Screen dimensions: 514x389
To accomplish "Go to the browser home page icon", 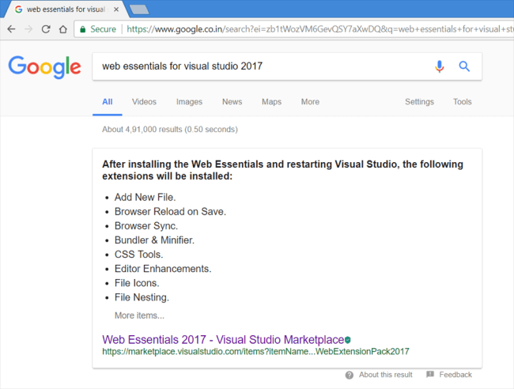I will tap(63, 29).
